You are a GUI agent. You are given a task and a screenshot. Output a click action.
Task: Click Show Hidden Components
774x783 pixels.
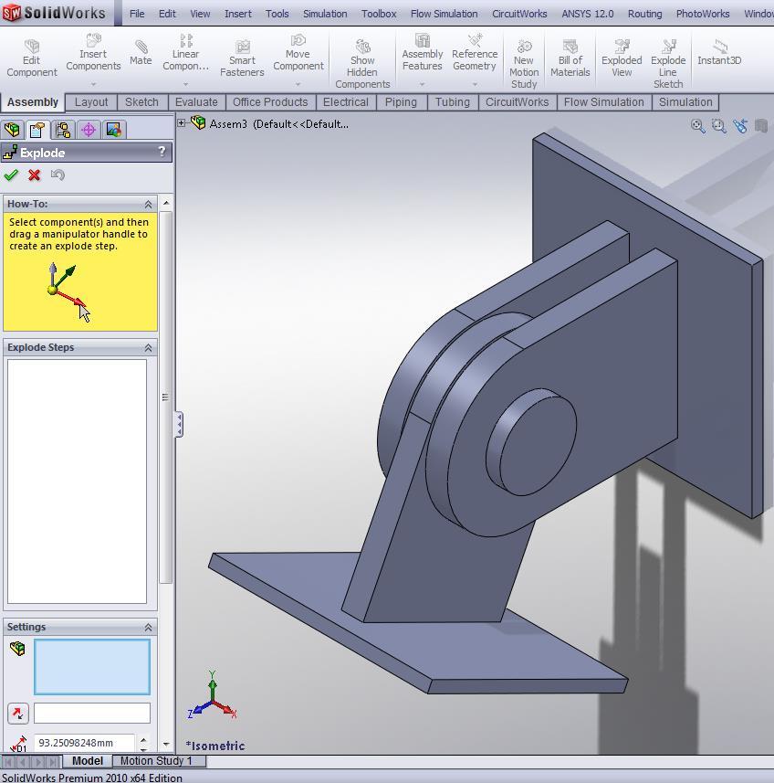coord(362,65)
